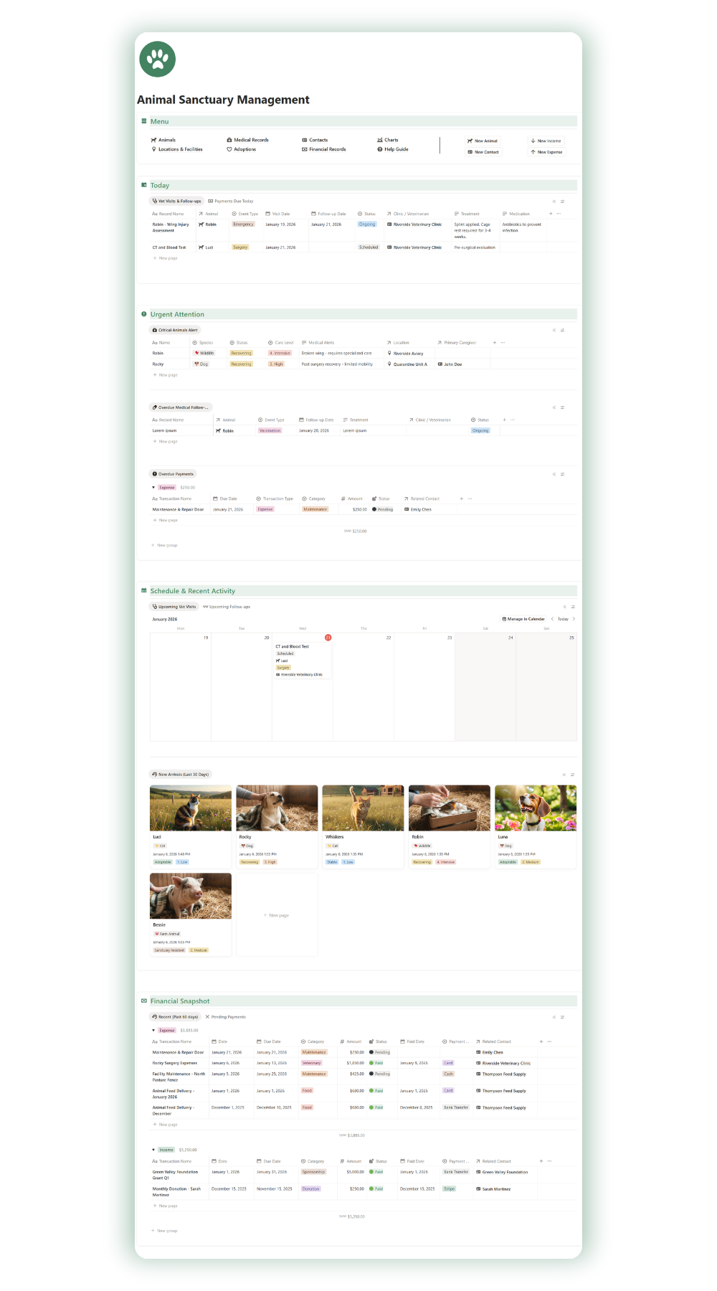Open CT and Blood Test calendar event

[302, 661]
